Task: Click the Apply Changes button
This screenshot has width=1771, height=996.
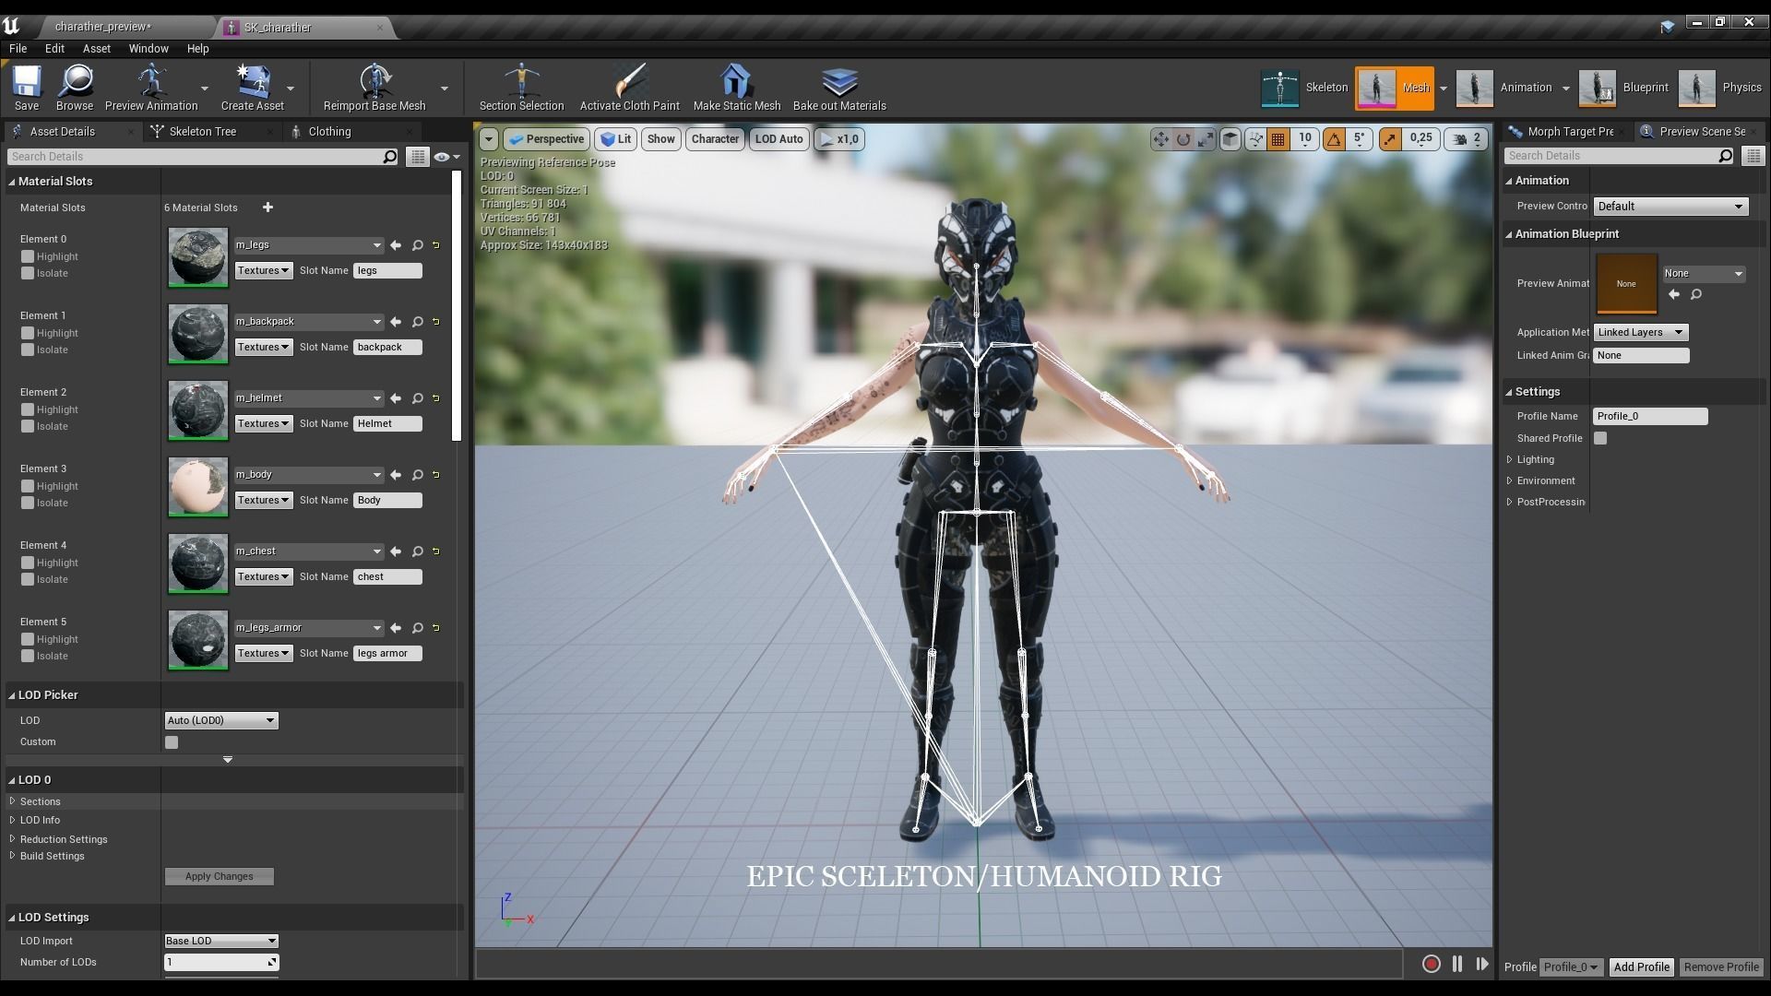Action: pyautogui.click(x=219, y=876)
